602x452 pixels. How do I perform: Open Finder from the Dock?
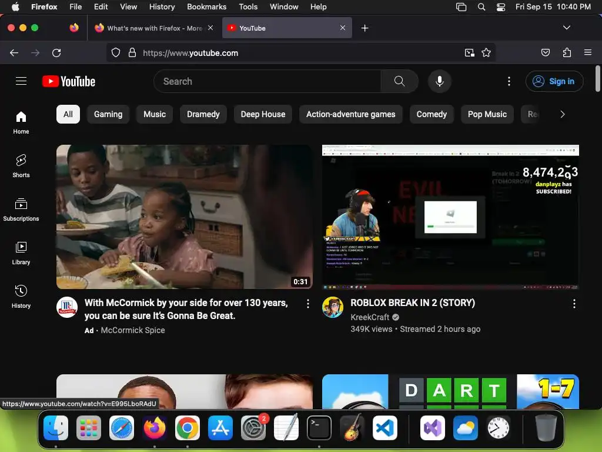[x=56, y=428]
